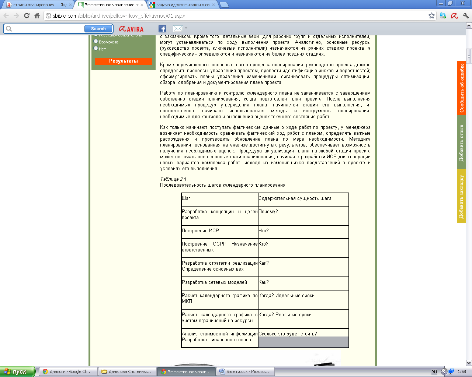Select the 'Возможно' radio option
Image resolution: width=472 pixels, height=377 pixels.
(96, 41)
